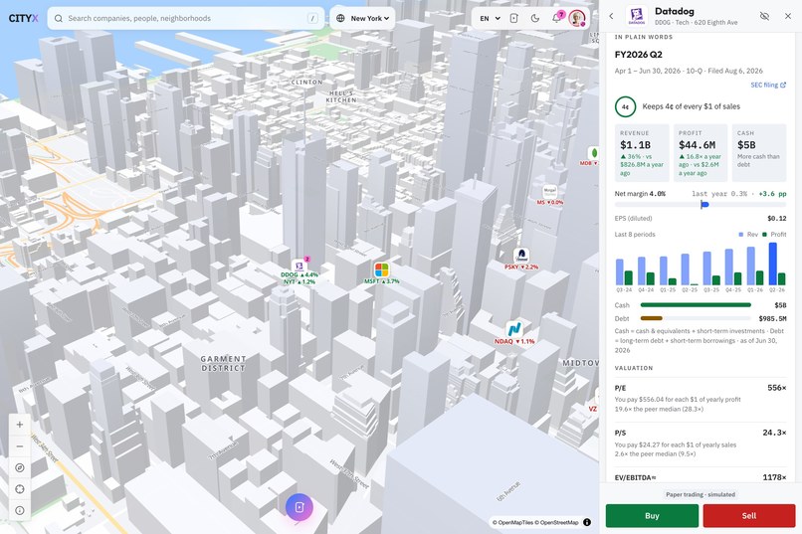Reset map bearing with compass icon
This screenshot has width=802, height=534.
click(x=20, y=467)
